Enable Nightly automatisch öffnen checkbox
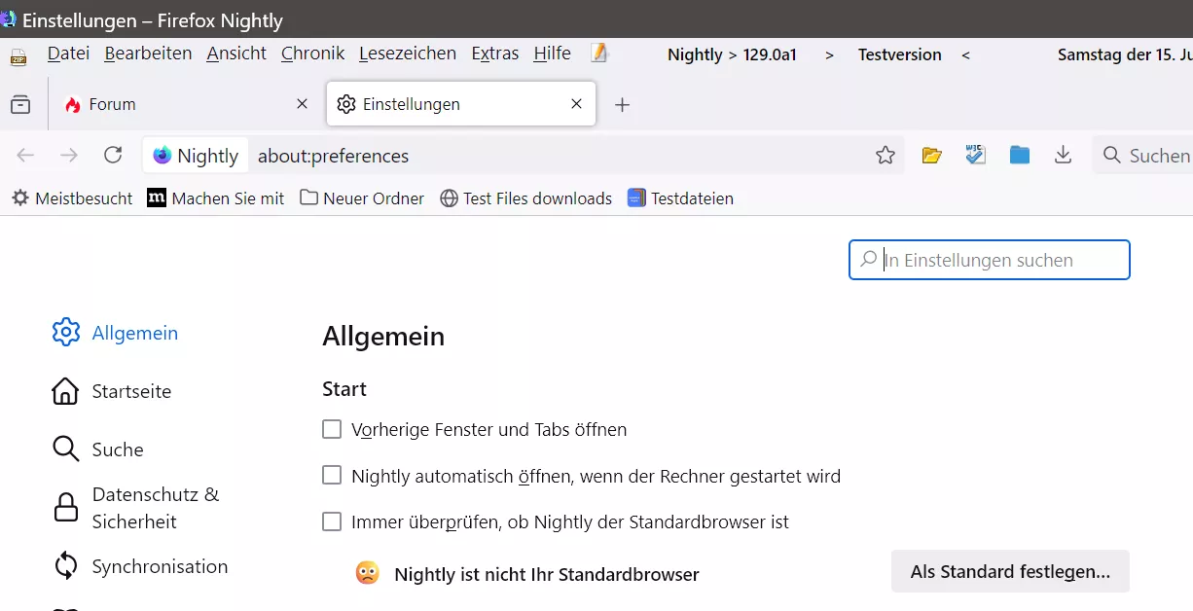This screenshot has width=1193, height=611. 332,475
